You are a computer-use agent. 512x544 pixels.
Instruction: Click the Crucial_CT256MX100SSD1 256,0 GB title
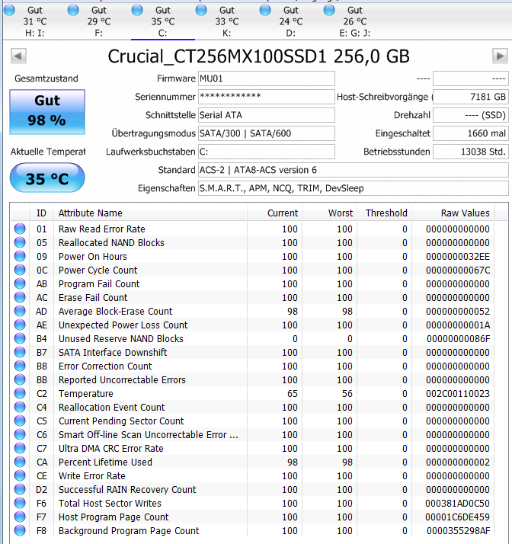258,56
